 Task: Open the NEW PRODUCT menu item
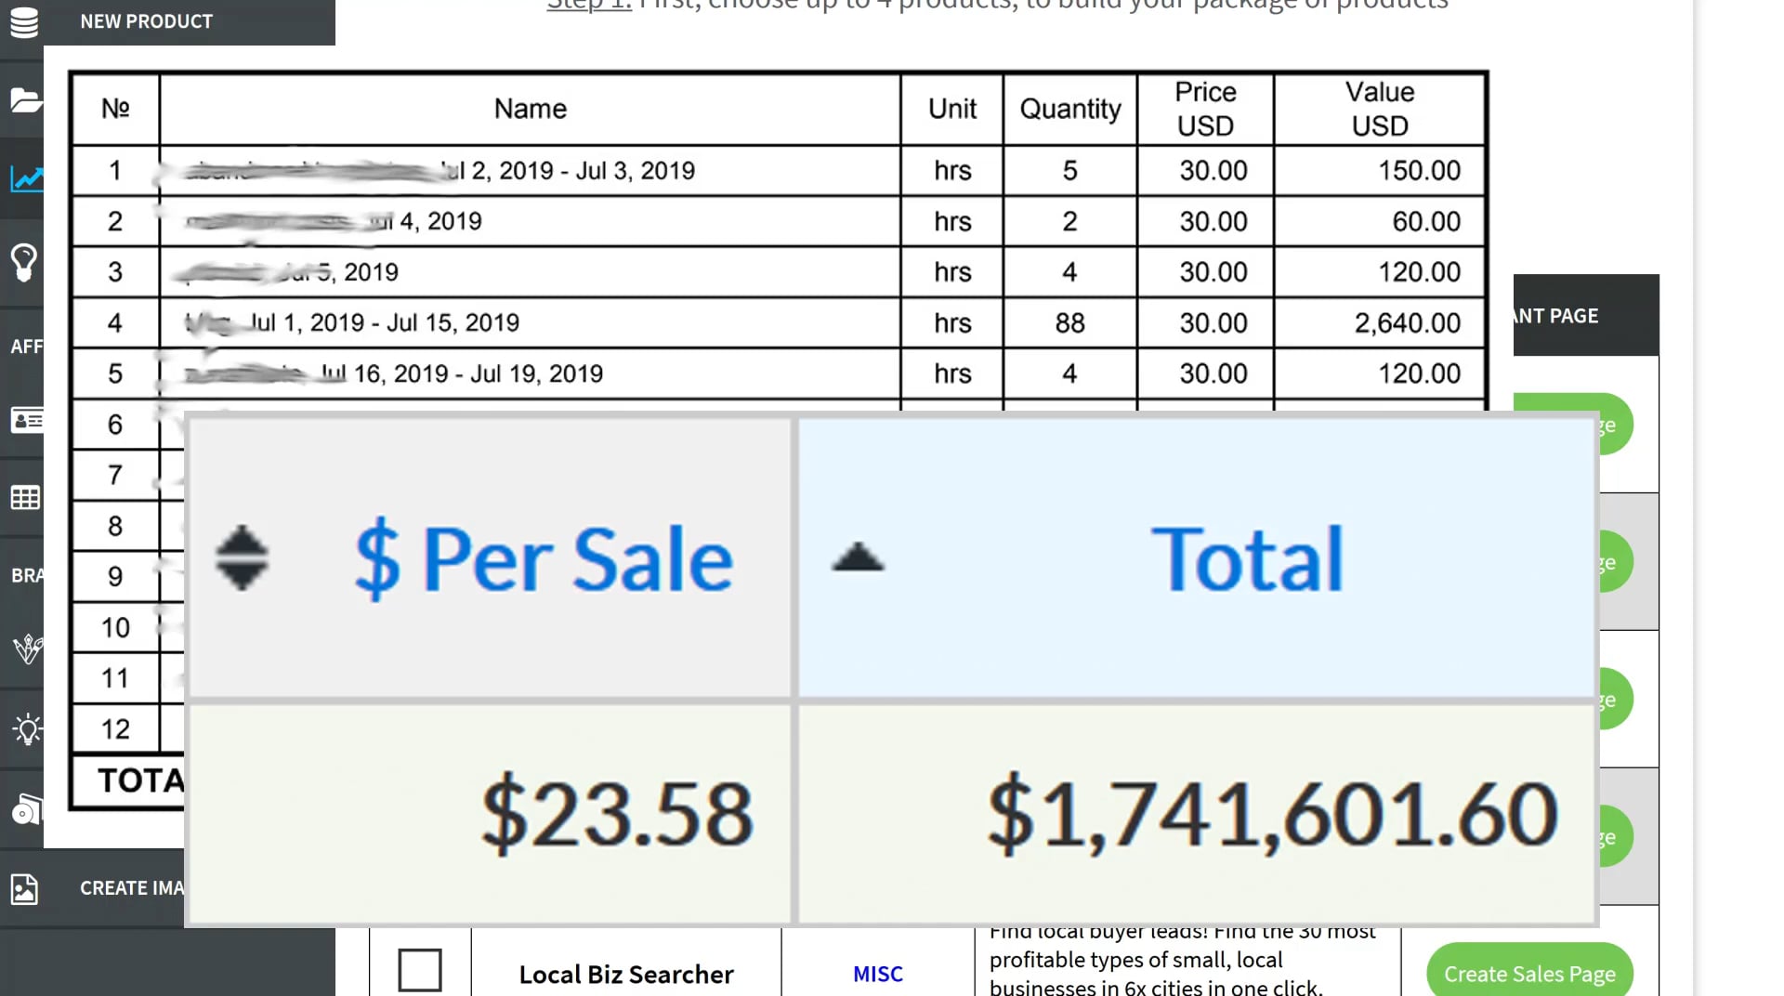tap(146, 21)
